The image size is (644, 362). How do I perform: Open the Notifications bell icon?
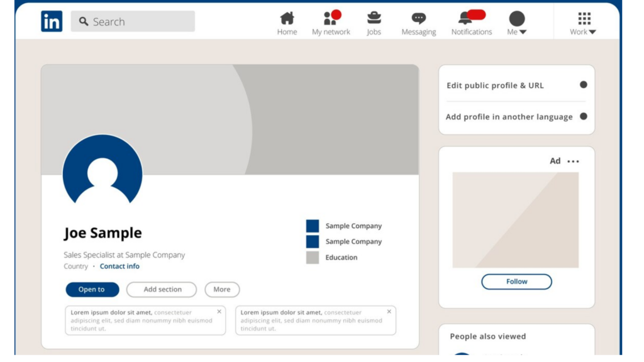tap(466, 18)
